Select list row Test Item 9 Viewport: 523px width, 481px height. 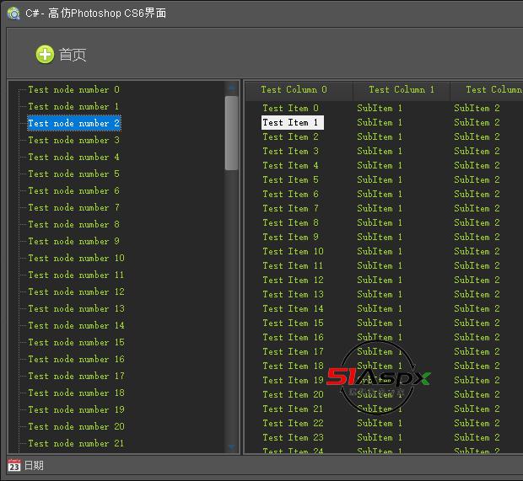pyautogui.click(x=290, y=238)
